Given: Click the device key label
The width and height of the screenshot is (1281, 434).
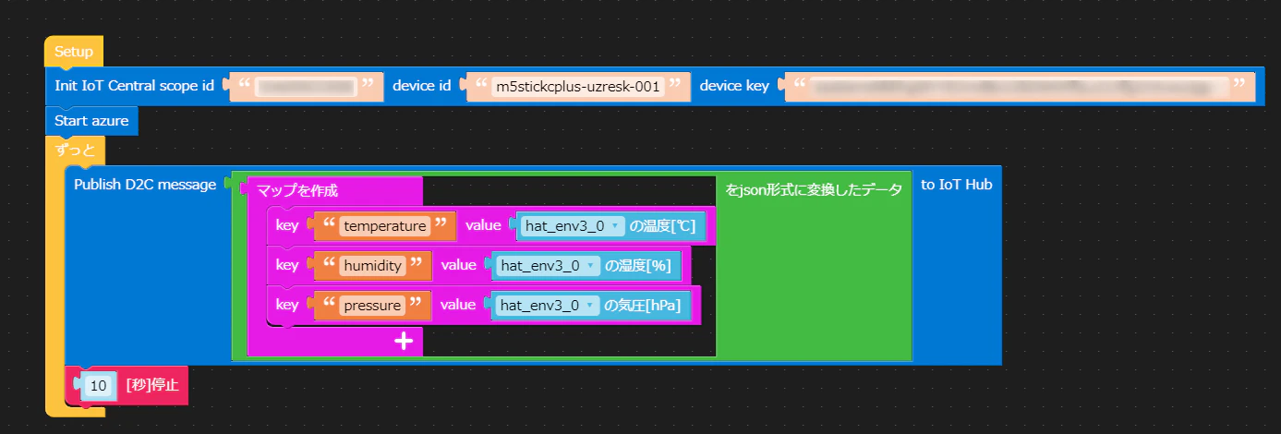Looking at the screenshot, I should [734, 87].
